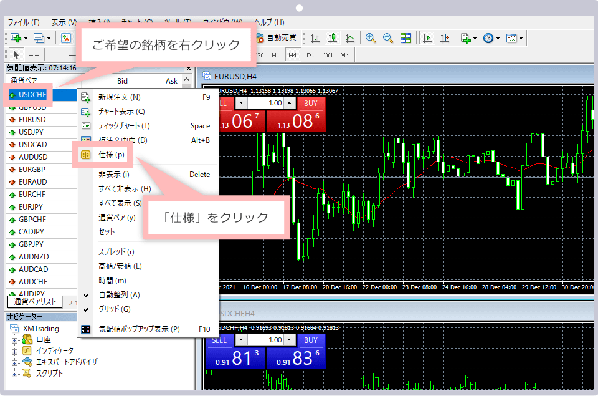Expand the 口座 tree node
The height and width of the screenshot is (396, 598).
[16, 340]
